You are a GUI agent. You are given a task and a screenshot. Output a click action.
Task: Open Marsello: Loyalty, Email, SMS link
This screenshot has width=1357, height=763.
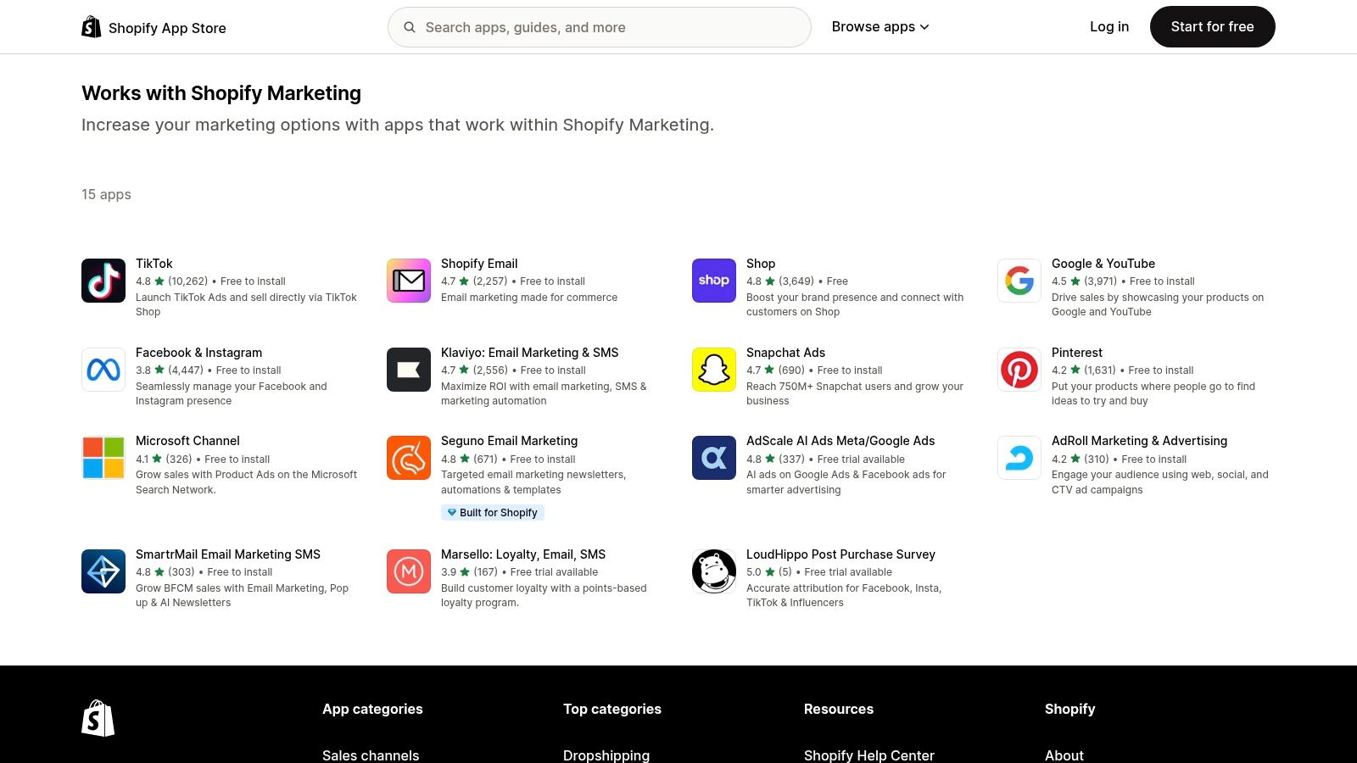pyautogui.click(x=523, y=554)
